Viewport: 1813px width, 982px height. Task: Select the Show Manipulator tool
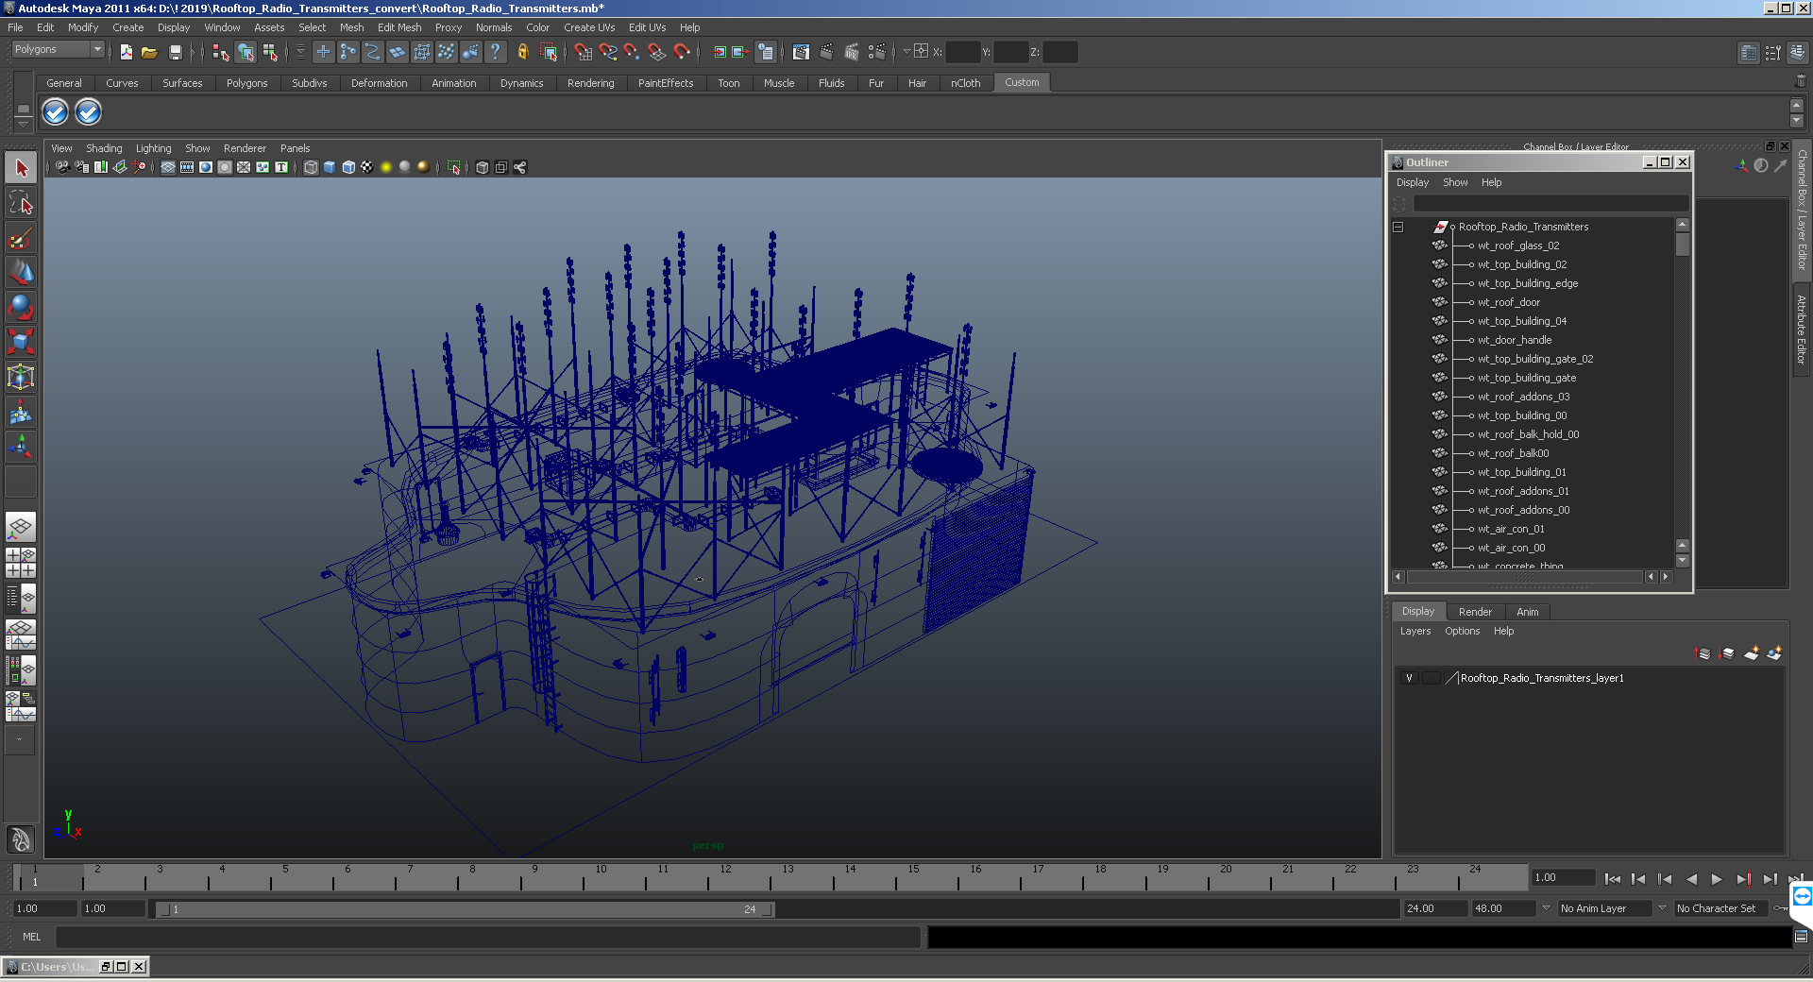(21, 447)
